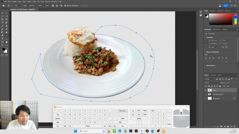Screen dimensions: 239x134
Task: Select the Dodge tool
Action: click(x=2, y=36)
